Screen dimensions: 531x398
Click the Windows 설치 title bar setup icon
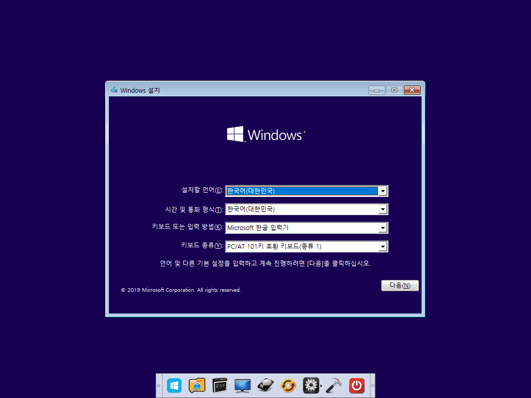114,90
